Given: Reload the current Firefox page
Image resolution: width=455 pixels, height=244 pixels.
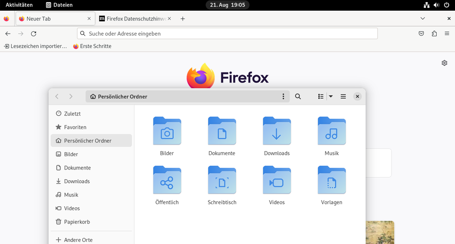Looking at the screenshot, I should [x=34, y=34].
